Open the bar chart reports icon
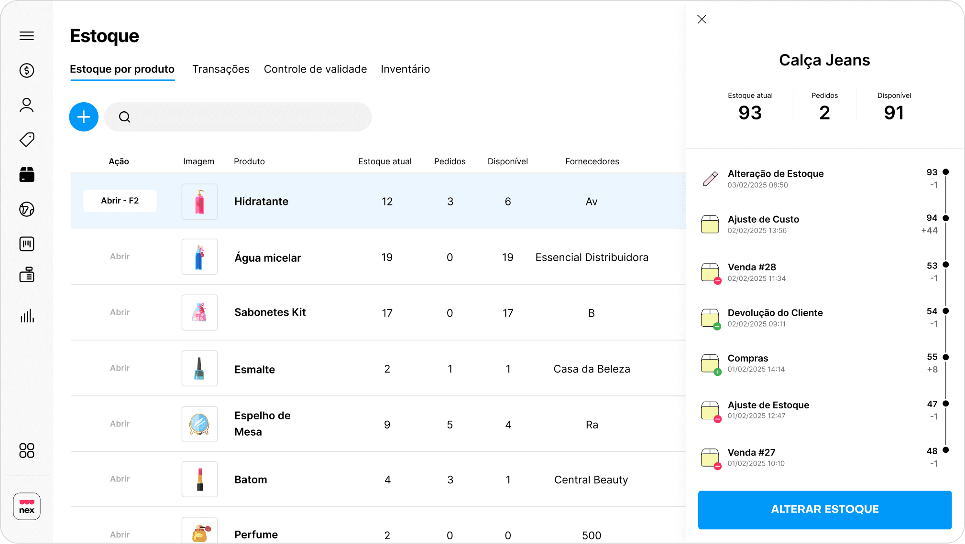The width and height of the screenshot is (965, 544). (x=27, y=316)
